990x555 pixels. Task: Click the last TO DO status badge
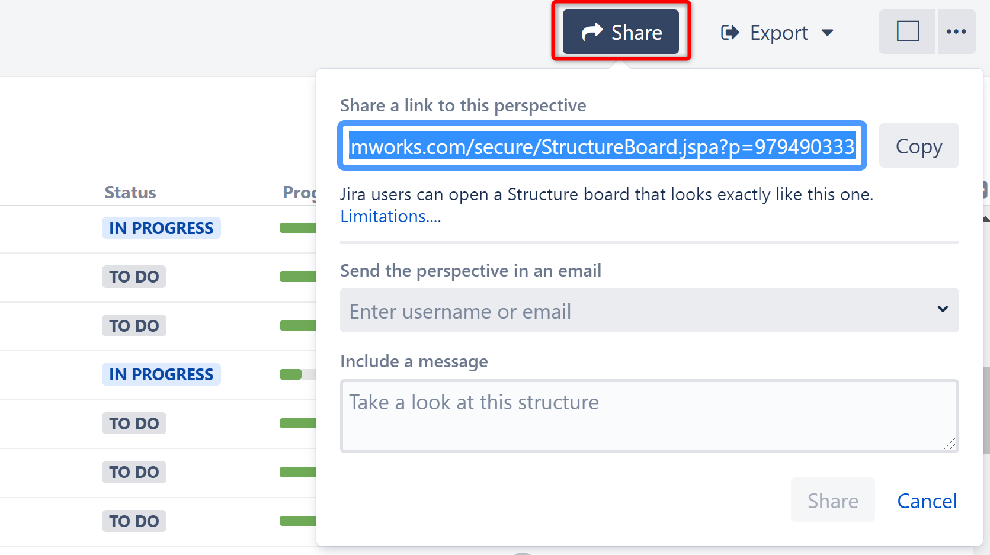134,521
